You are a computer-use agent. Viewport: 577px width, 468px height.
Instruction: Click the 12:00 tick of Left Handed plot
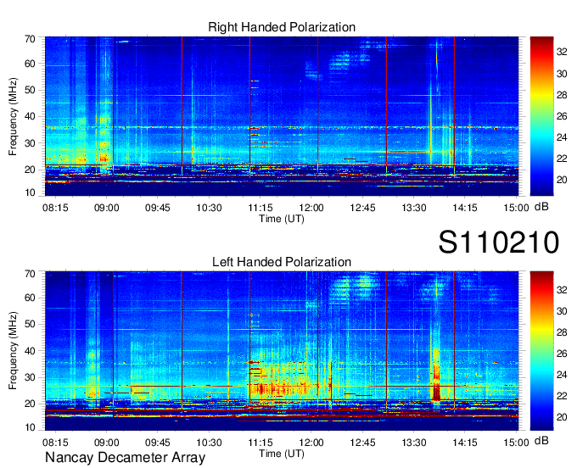[x=311, y=443]
